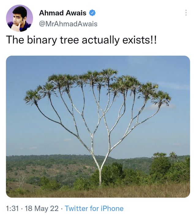Click the word "exists!!" in the tweet text
This screenshot has width=196, height=216.
pos(141,40)
